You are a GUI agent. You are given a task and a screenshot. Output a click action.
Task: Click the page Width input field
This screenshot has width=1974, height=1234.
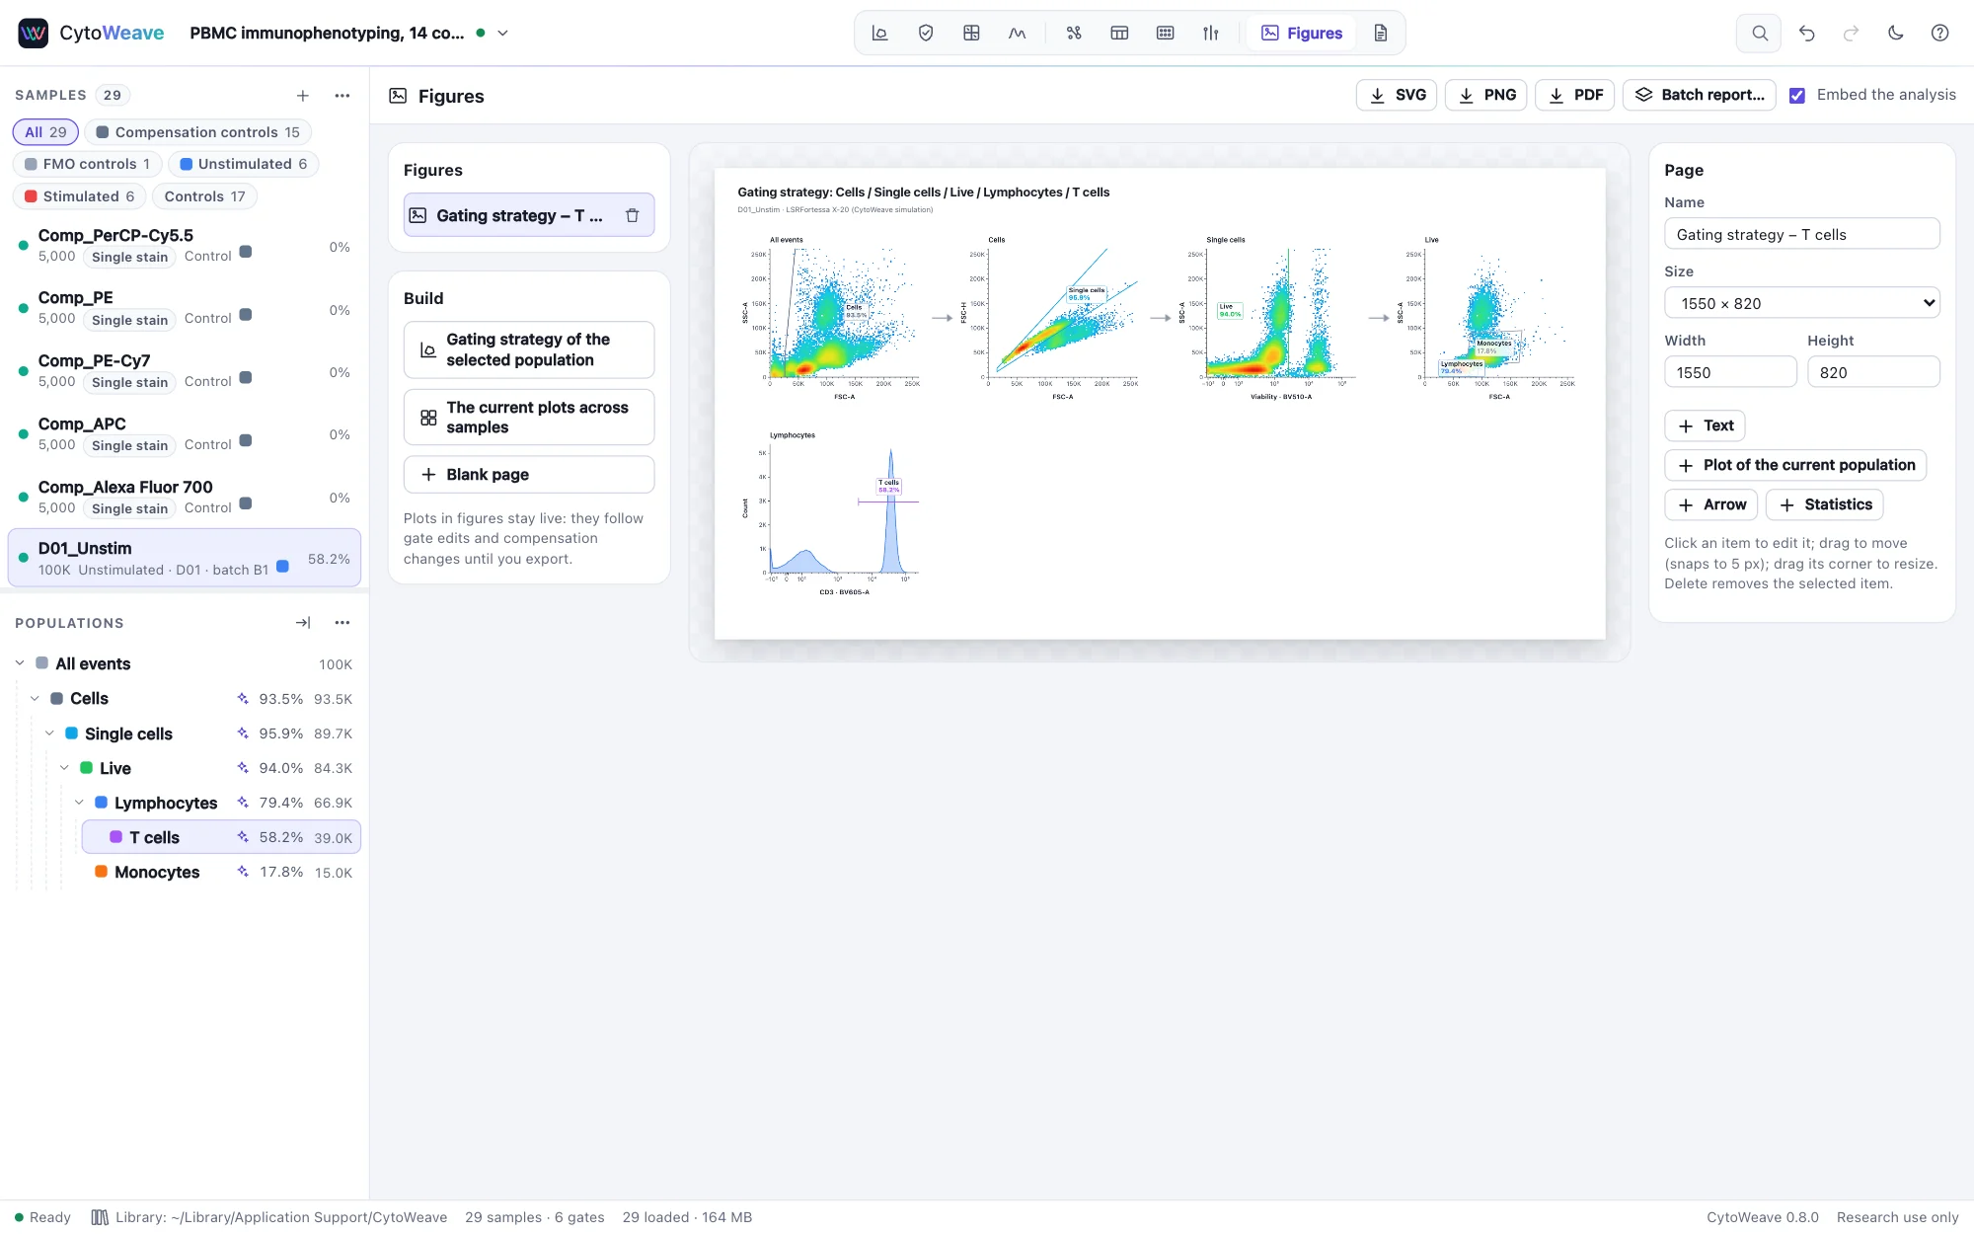pyautogui.click(x=1731, y=372)
